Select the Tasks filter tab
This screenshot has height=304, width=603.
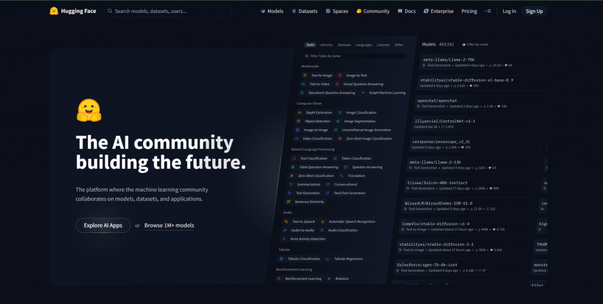pyautogui.click(x=310, y=45)
